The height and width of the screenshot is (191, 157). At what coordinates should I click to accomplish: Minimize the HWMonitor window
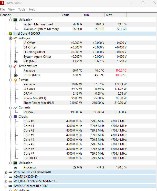click(131, 3)
